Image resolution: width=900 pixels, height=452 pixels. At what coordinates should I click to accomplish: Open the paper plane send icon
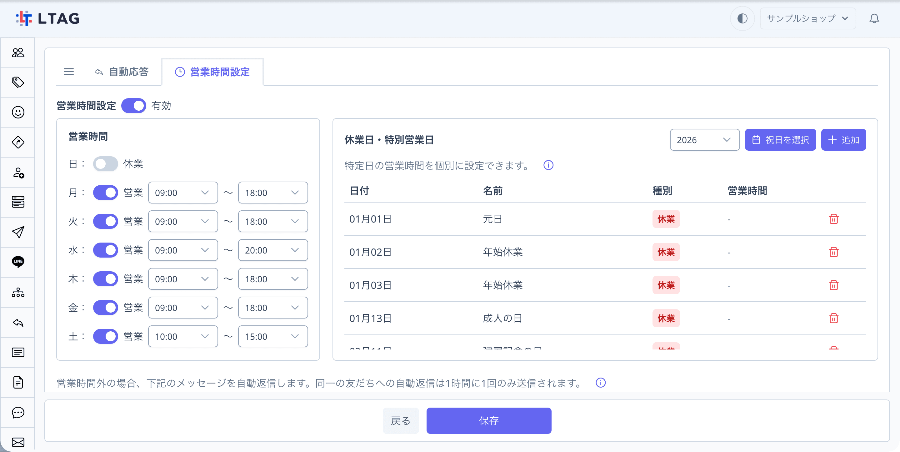coord(18,232)
